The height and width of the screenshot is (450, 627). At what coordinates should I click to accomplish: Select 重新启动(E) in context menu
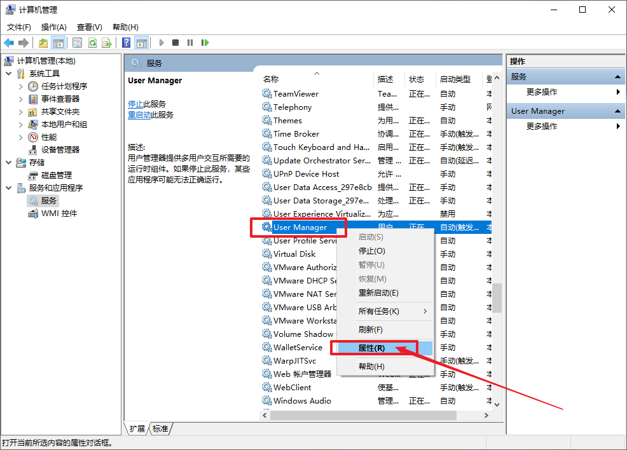(x=378, y=292)
